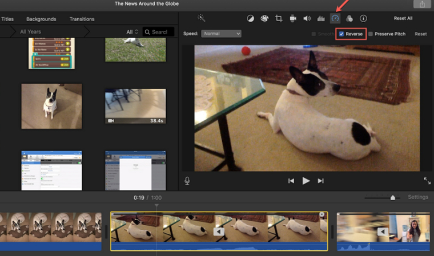The image size is (434, 256).
Task: Click the blue audio waveform under the selected clip
Action: coord(219,246)
